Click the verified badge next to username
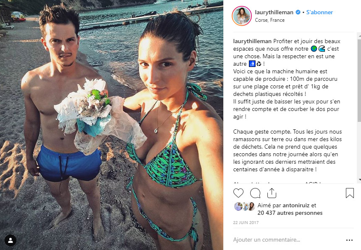Image resolution: width=361 pixels, height=250 pixels. tap(298, 12)
